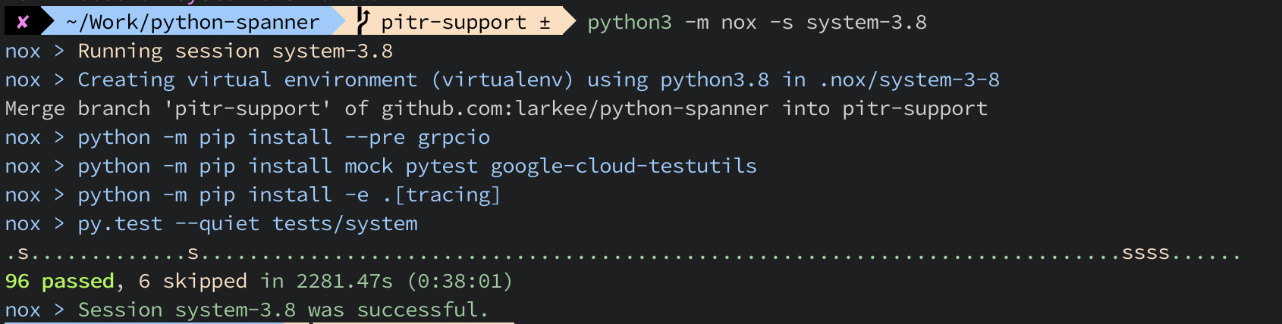
Task: Click the '96 passed' result text
Action: (59, 282)
